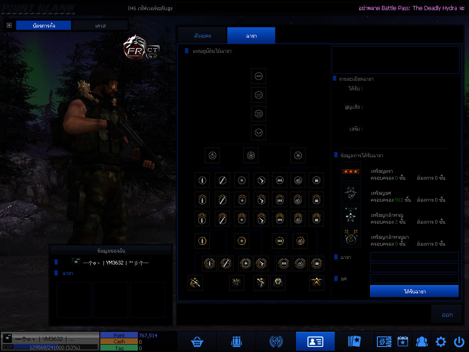The height and width of the screenshot is (352, 469).
Task: Select the pistol title with one gold chevron
Action: coord(262,199)
